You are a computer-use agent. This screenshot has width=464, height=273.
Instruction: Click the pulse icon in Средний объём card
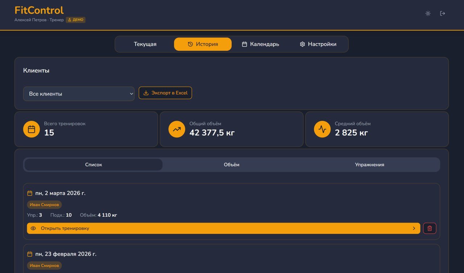pos(322,129)
